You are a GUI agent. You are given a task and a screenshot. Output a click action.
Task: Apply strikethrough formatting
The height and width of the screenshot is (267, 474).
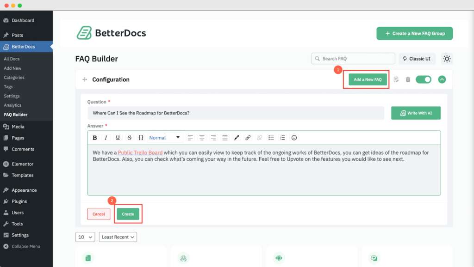pyautogui.click(x=129, y=137)
